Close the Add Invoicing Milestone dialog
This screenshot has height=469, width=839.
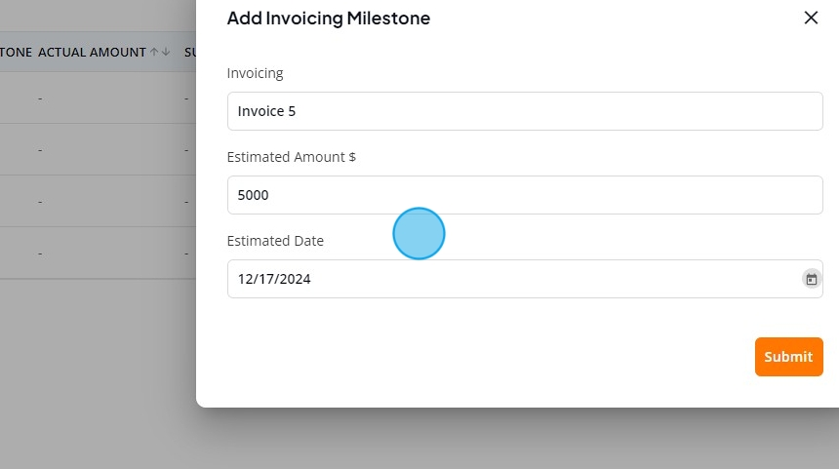811,18
